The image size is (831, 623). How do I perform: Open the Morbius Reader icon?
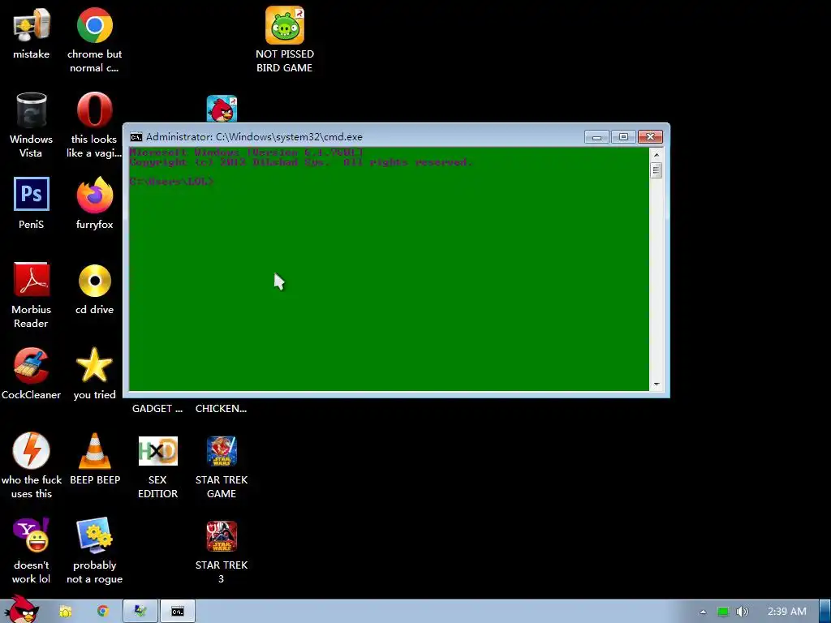32,279
